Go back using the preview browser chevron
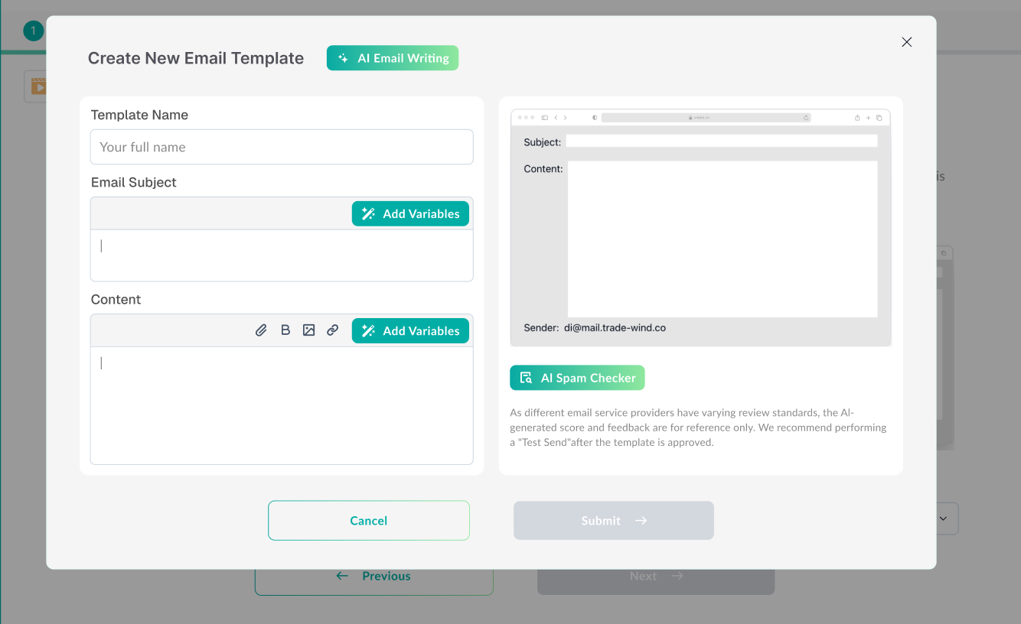Viewport: 1021px width, 624px height. coord(556,117)
